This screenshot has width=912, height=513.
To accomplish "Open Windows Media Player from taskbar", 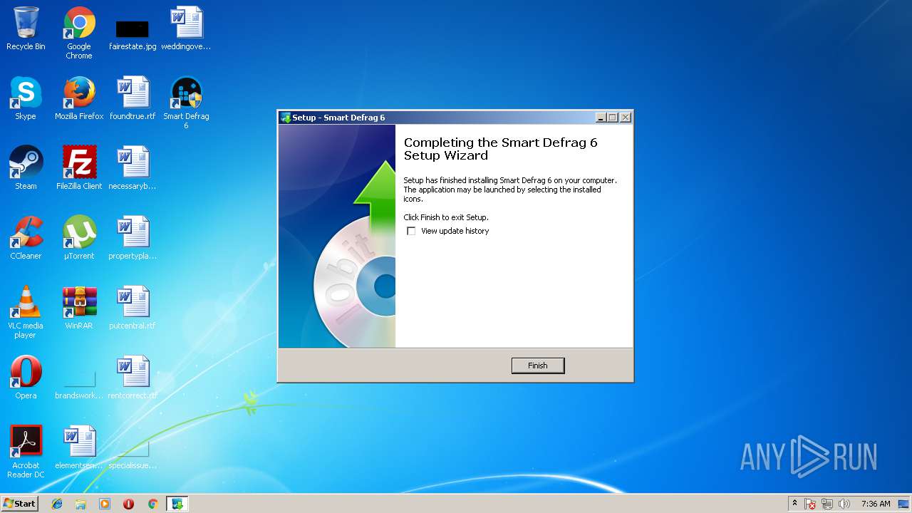I will point(105,504).
